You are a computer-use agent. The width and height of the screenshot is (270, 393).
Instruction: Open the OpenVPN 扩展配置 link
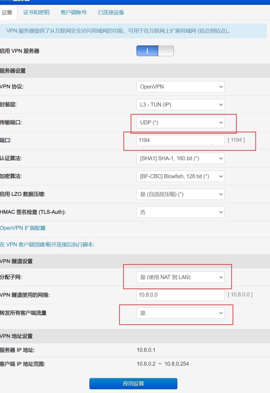pos(23,228)
